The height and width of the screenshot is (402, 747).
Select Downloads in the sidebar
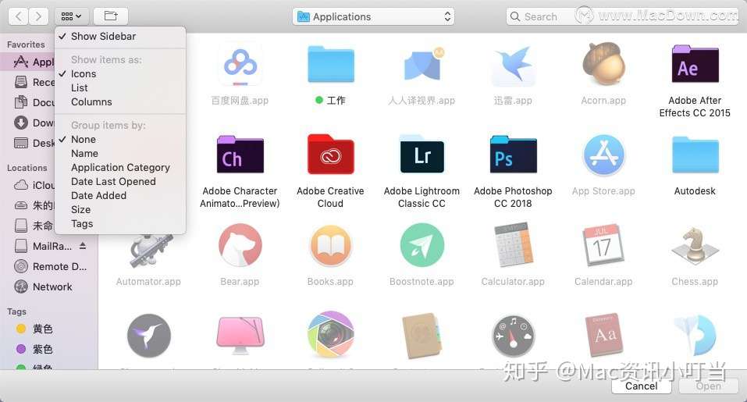(x=29, y=123)
